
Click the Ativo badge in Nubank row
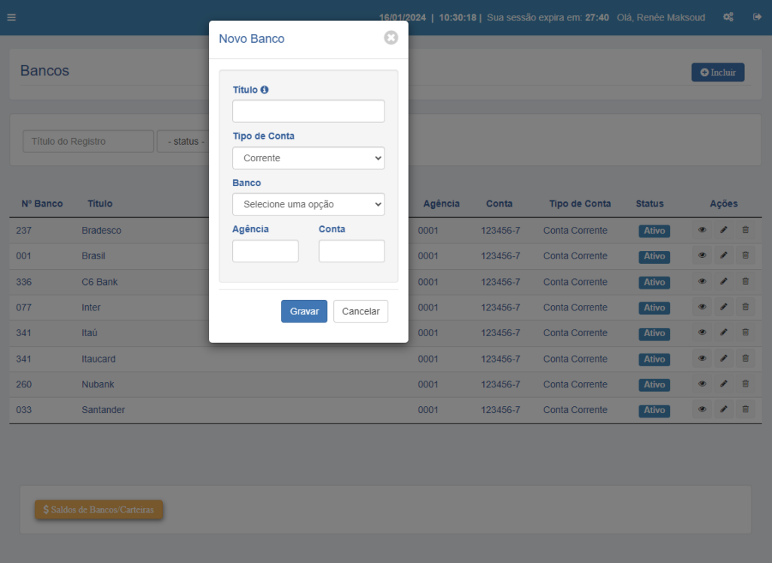tap(654, 385)
